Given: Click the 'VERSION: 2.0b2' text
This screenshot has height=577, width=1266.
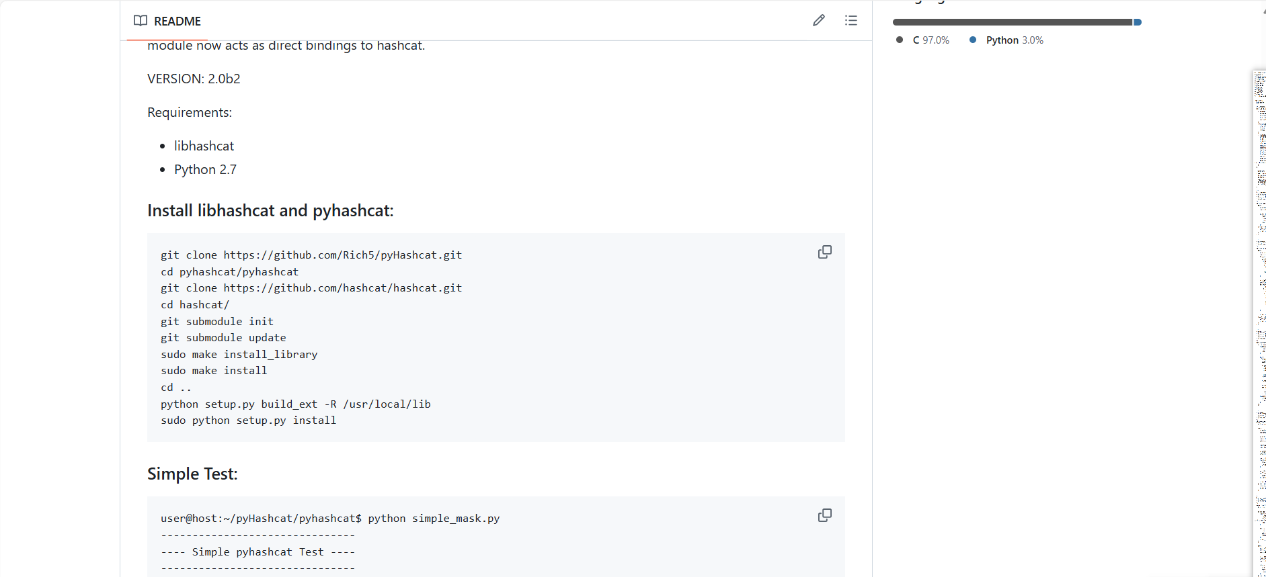Looking at the screenshot, I should [x=194, y=79].
